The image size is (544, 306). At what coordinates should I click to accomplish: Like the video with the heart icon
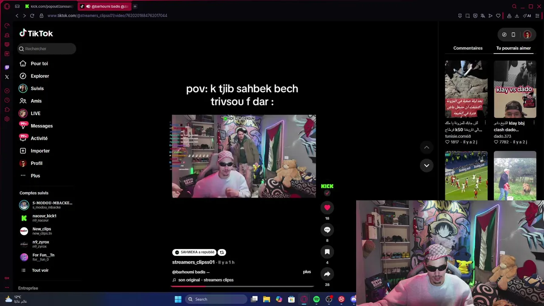click(x=327, y=207)
